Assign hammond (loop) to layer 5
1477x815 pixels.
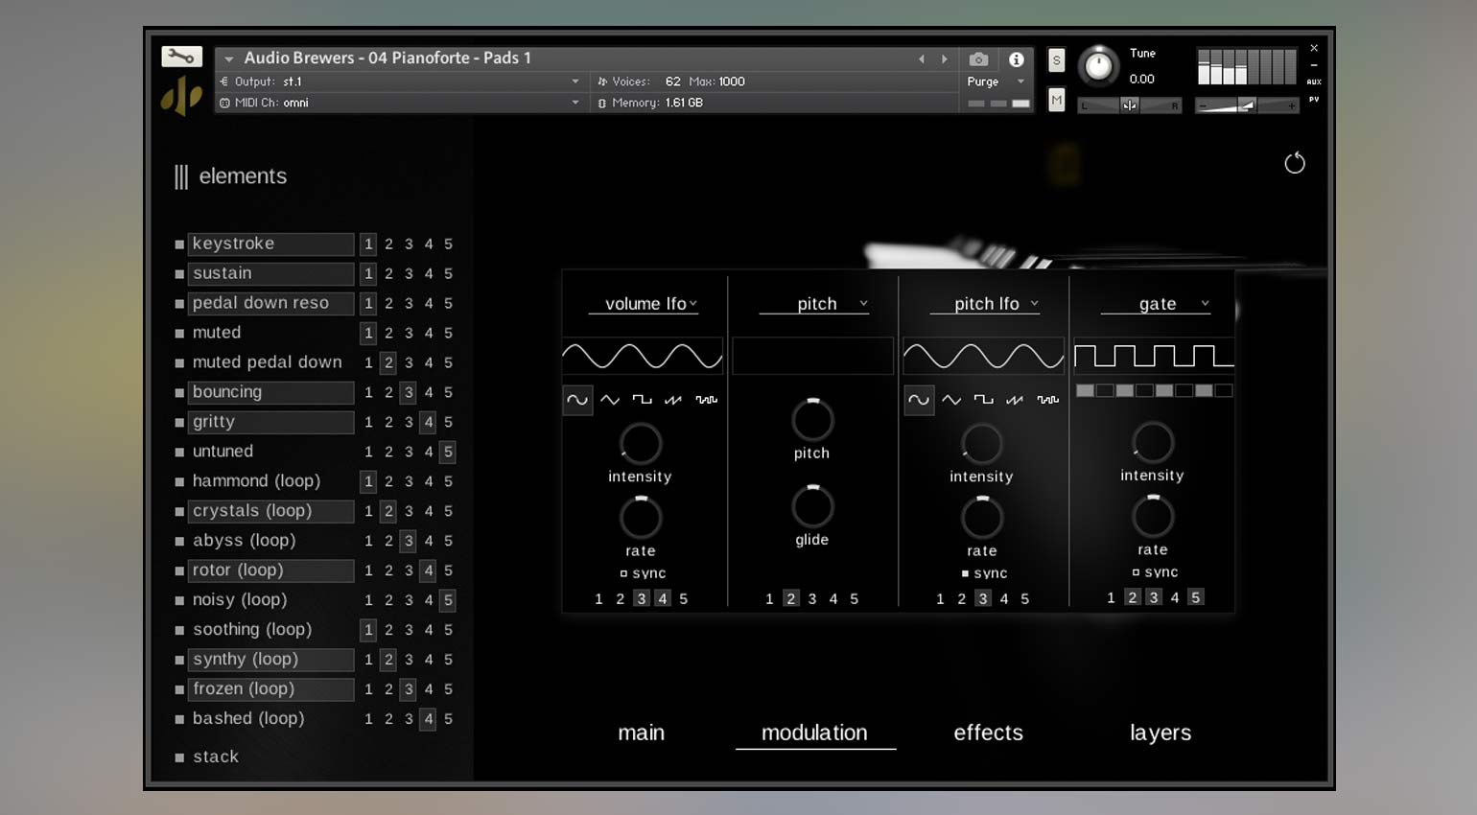(x=448, y=481)
